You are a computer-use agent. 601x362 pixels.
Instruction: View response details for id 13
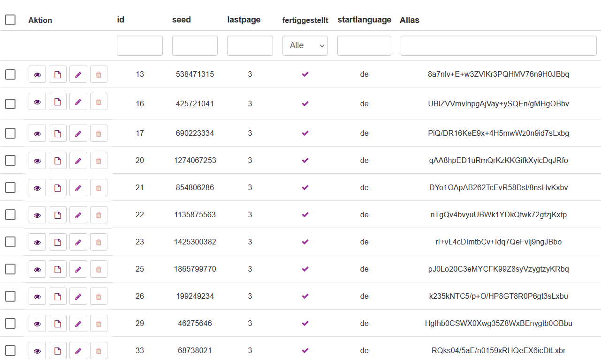coord(37,74)
